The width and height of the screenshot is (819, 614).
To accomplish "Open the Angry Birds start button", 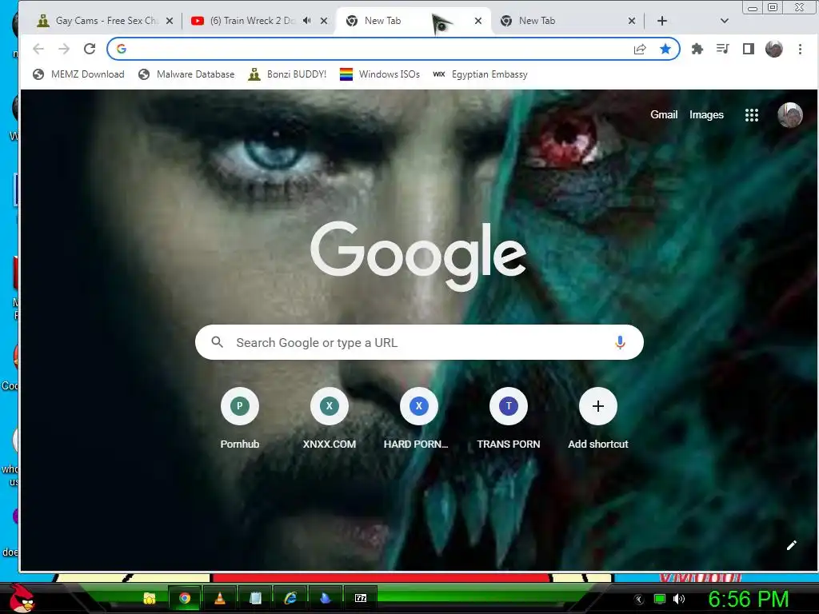I will pyautogui.click(x=22, y=598).
